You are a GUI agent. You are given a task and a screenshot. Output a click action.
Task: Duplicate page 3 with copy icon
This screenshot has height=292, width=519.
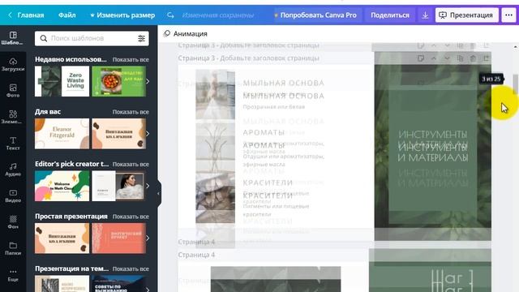[460, 58]
